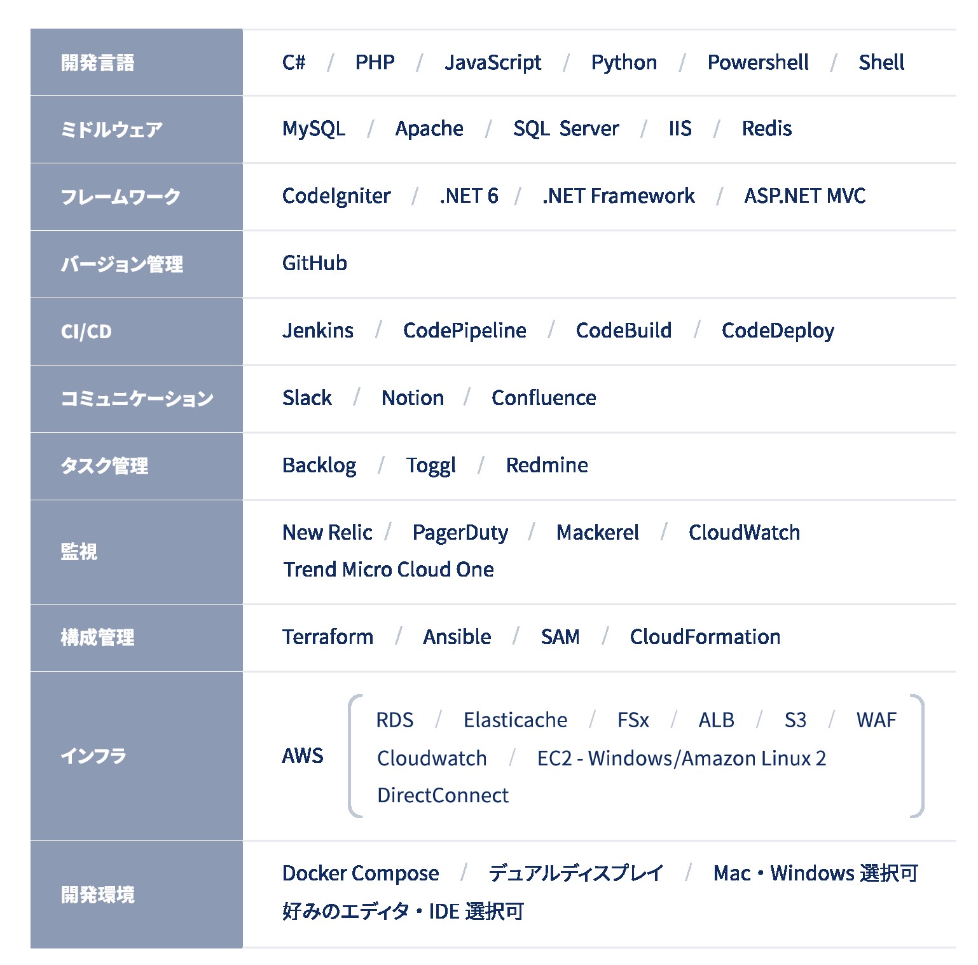Click the CloudFormation entry
Viewport: 978px width, 965px height.
click(705, 637)
